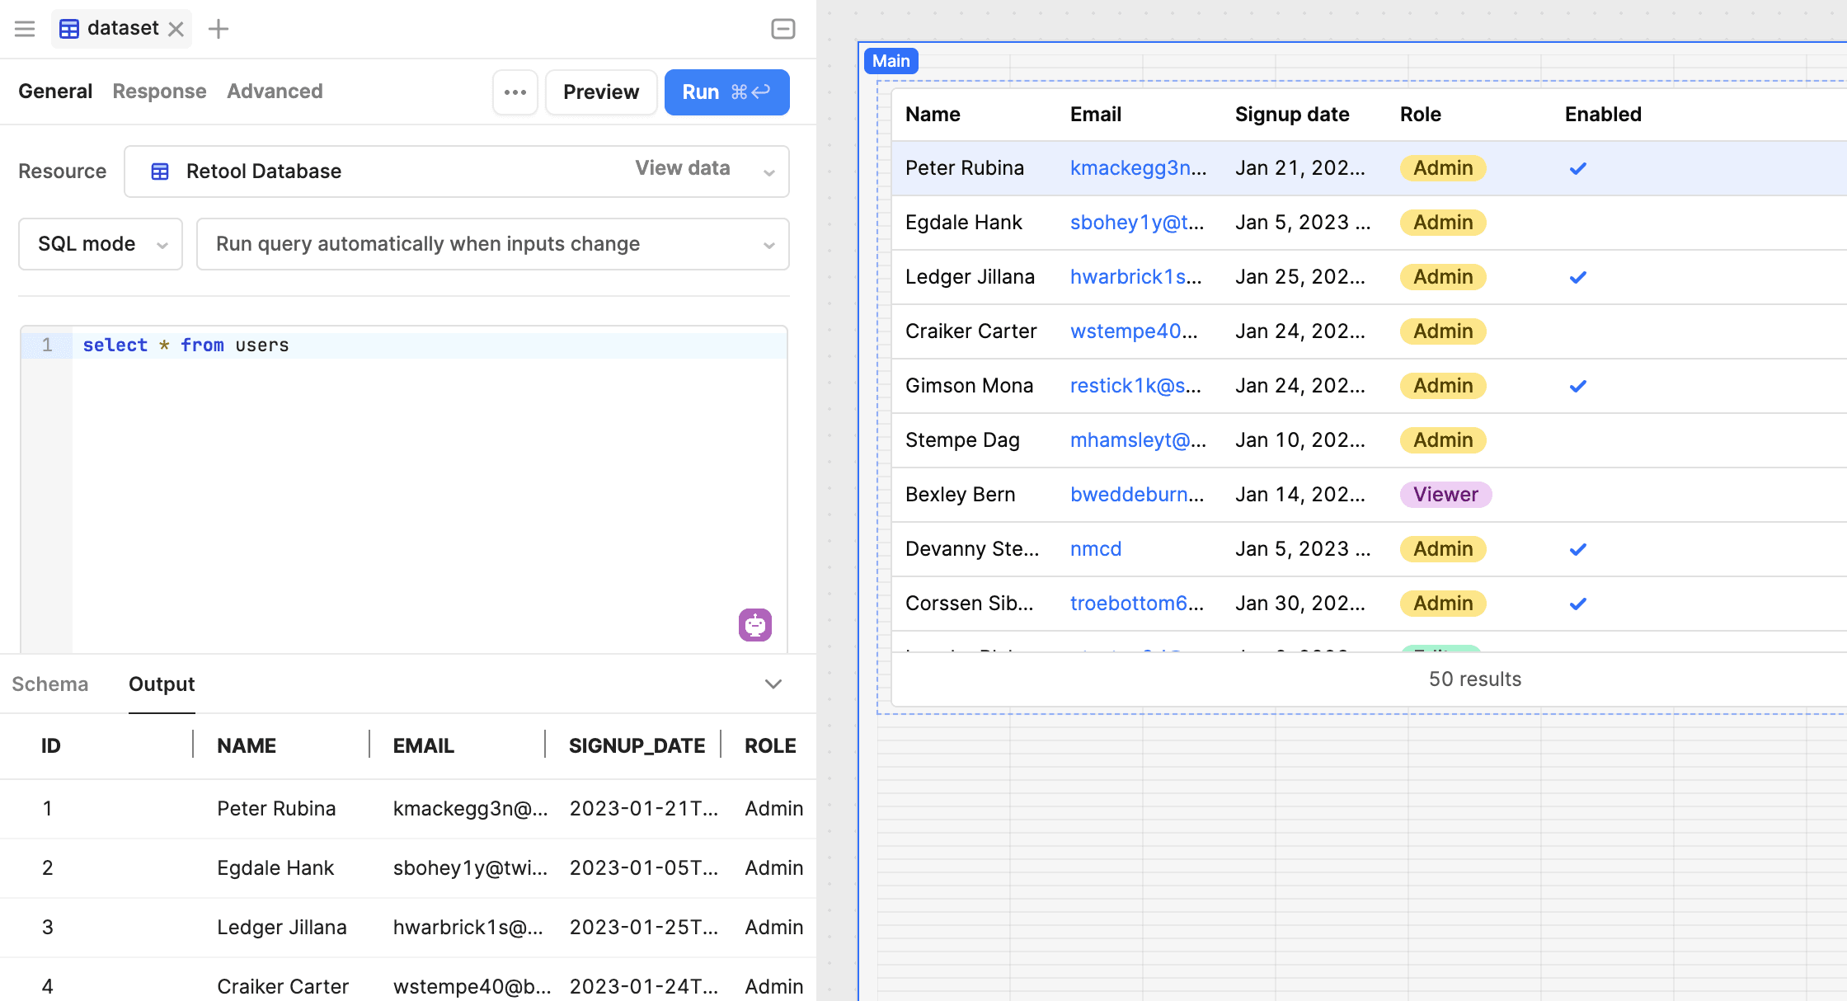The width and height of the screenshot is (1847, 1001).
Task: Toggle Enabled checkmark for Ledger Jillana
Action: point(1577,277)
